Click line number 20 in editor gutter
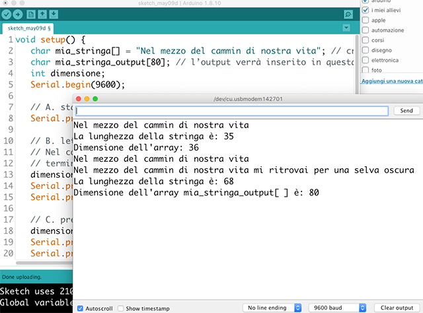 click(9, 253)
